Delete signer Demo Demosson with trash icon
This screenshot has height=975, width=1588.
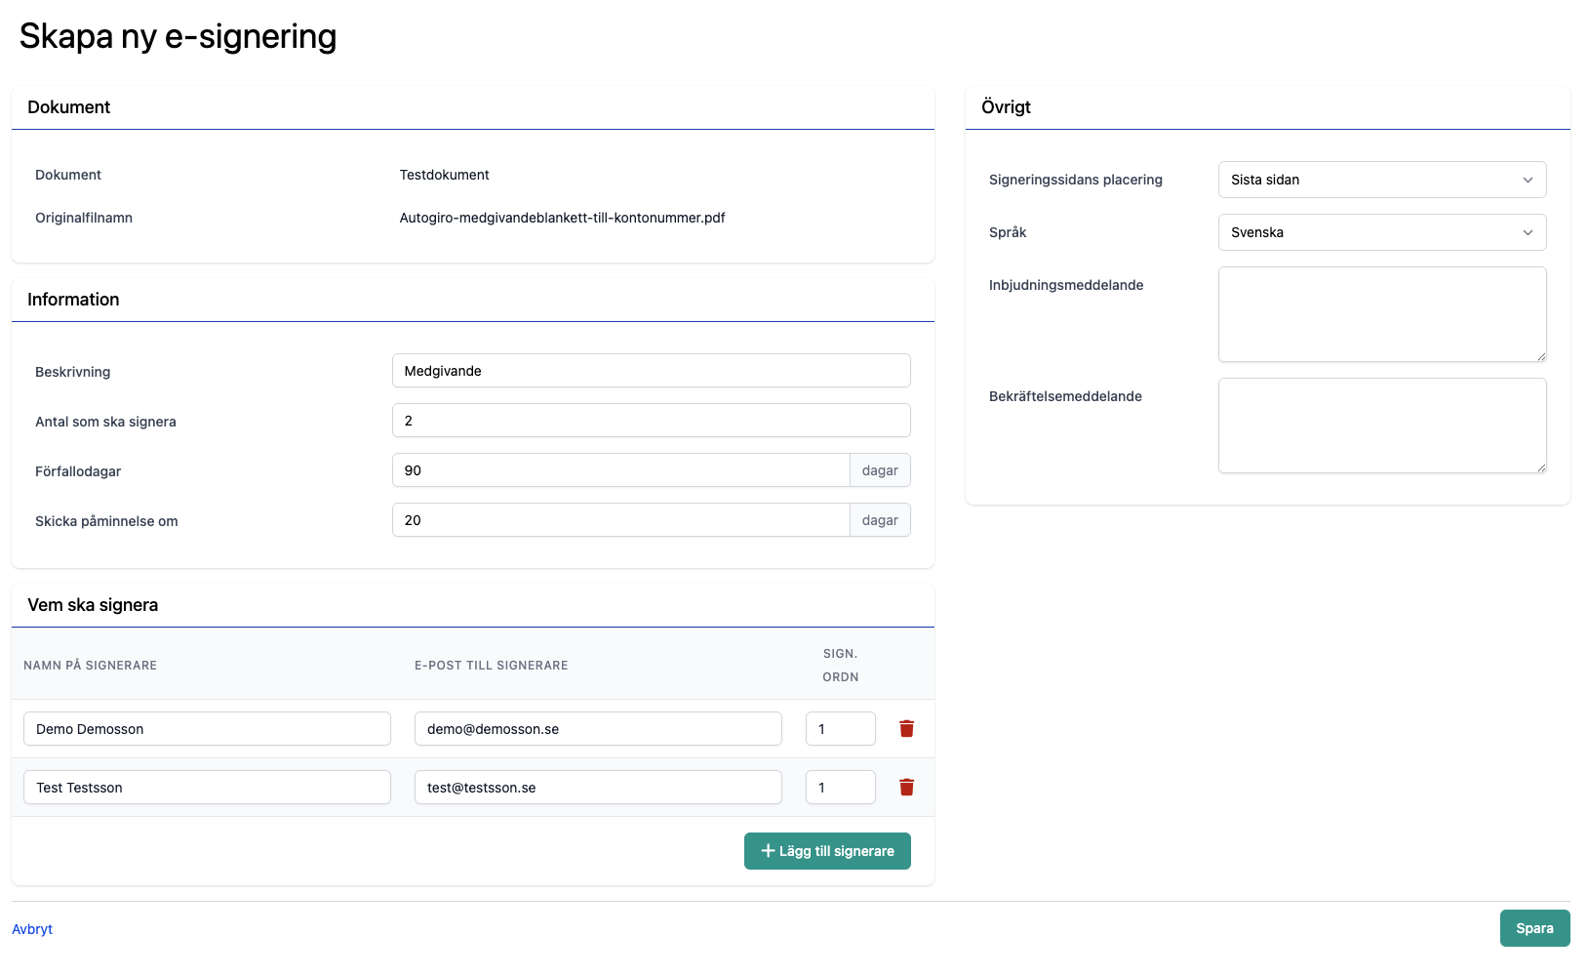click(906, 729)
